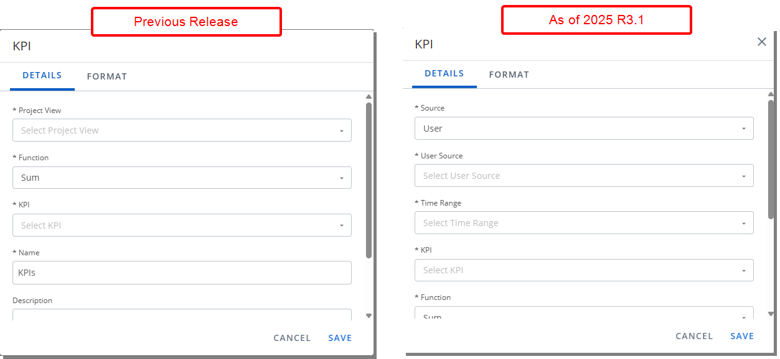780x359 pixels.
Task: Switch to Format tab in previous release dialog
Action: click(x=107, y=76)
